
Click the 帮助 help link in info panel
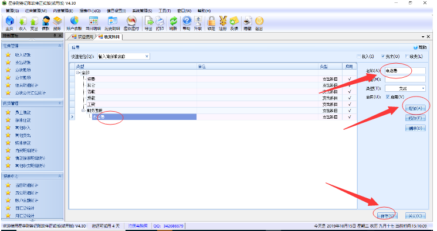point(421,47)
